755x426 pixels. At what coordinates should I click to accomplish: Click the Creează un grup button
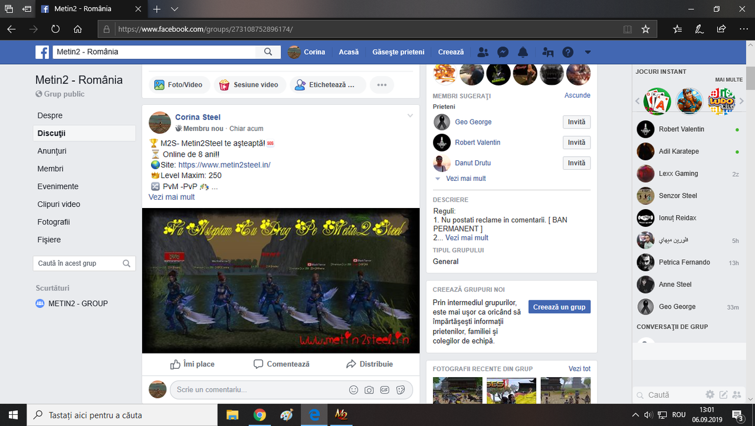[559, 307]
